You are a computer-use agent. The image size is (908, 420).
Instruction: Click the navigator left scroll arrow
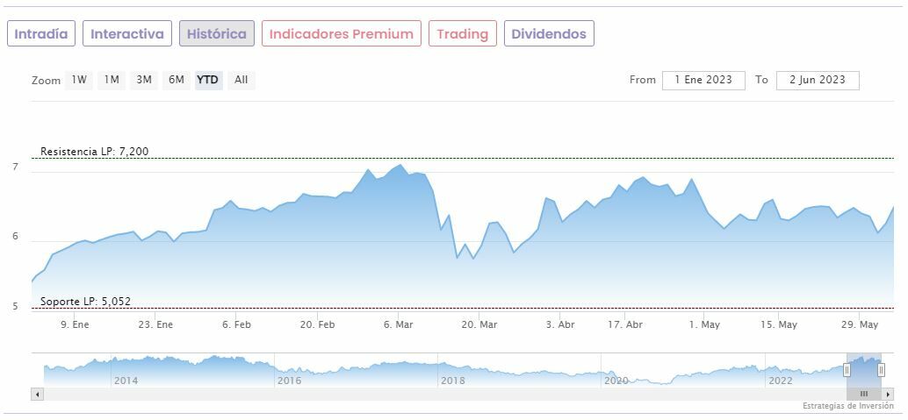click(x=37, y=395)
